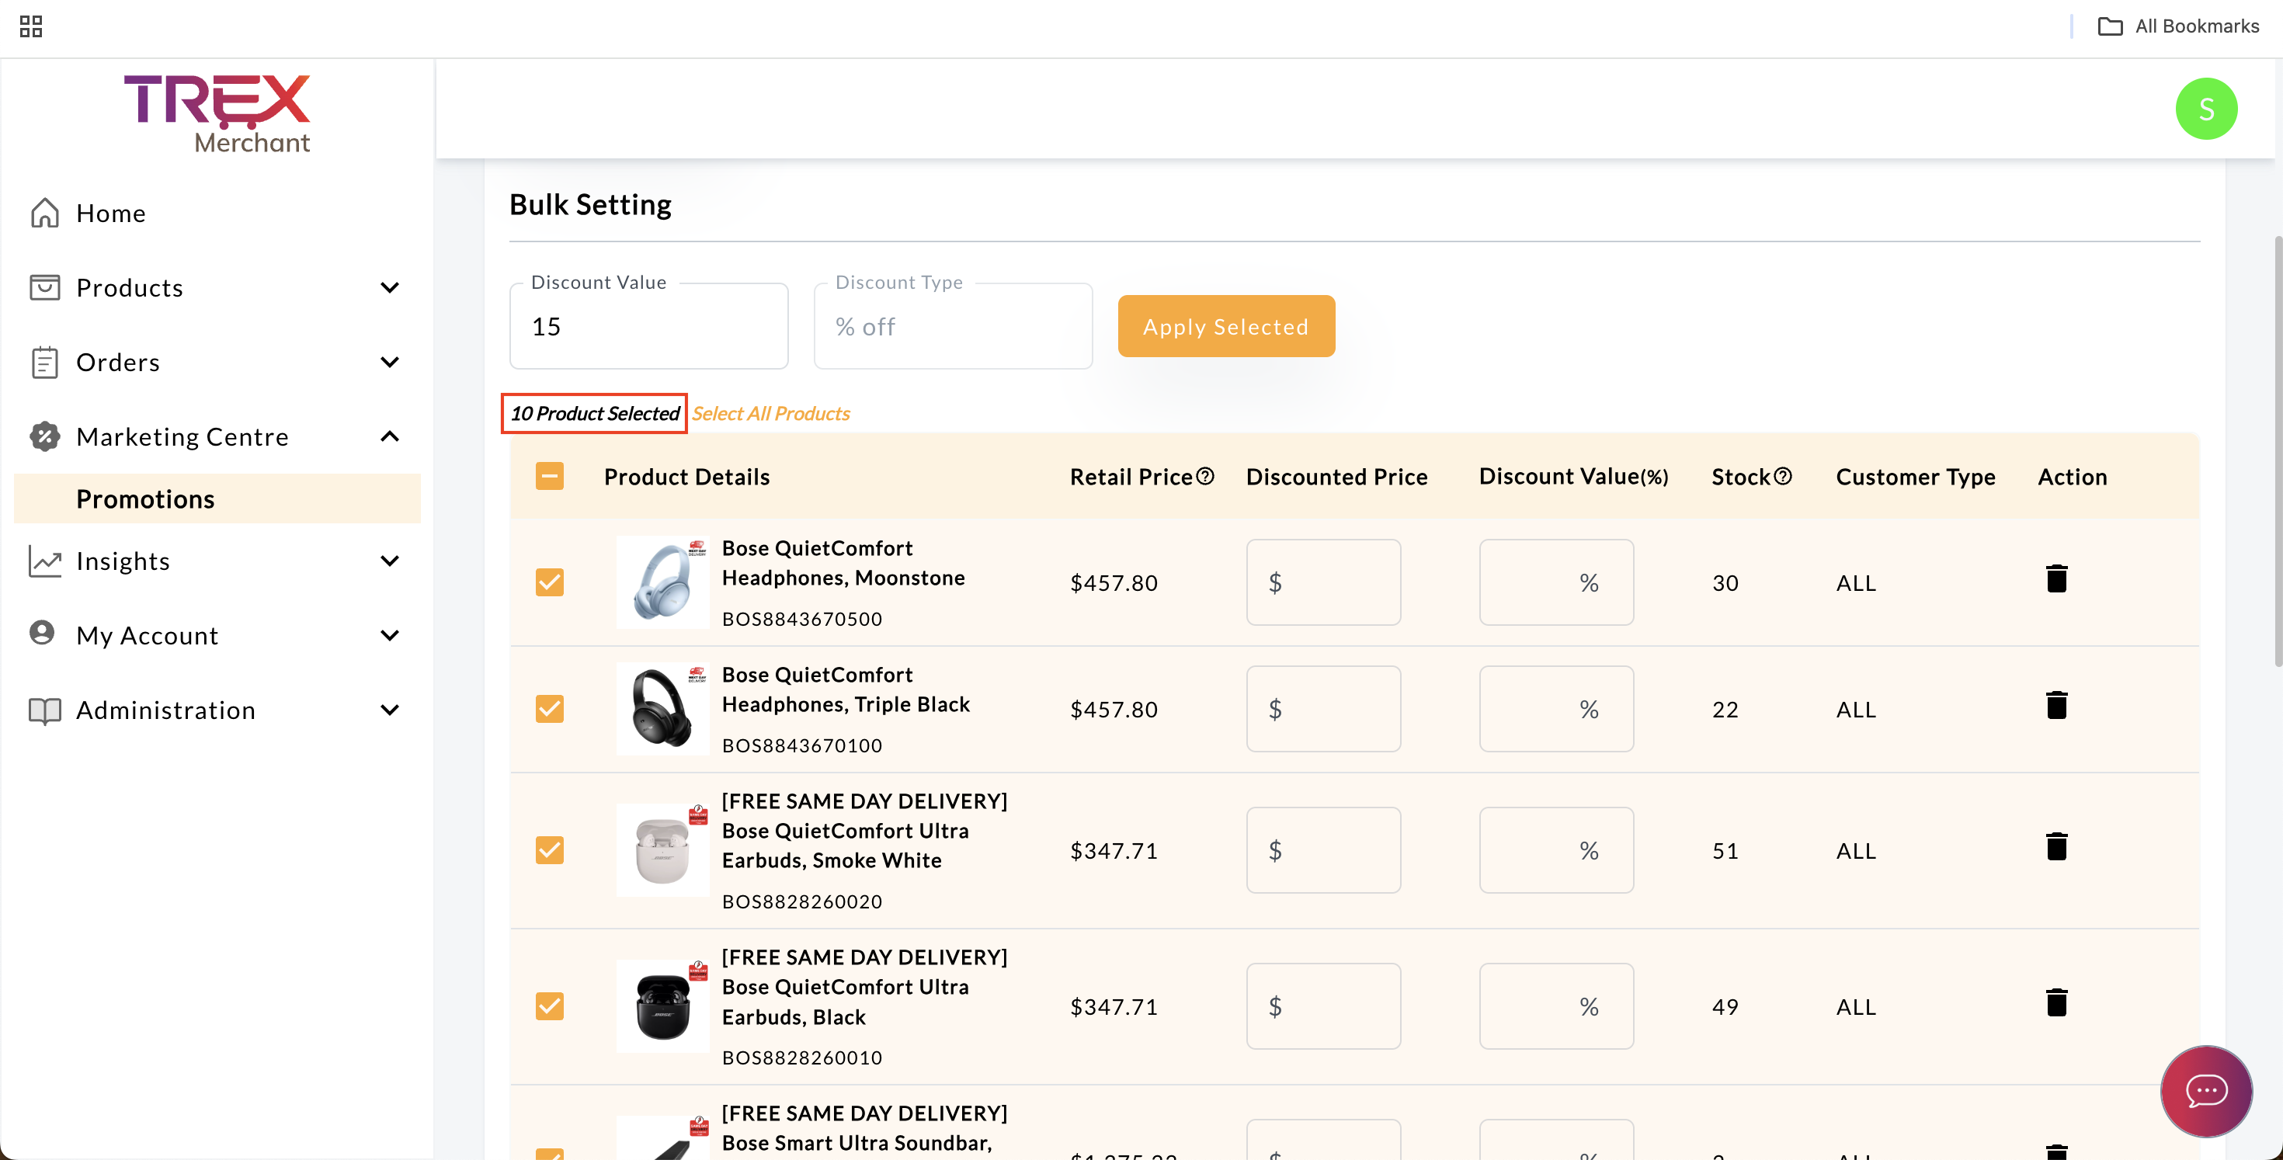Click retail price $347.71 for Smoke White
This screenshot has height=1160, width=2283.
[1114, 851]
